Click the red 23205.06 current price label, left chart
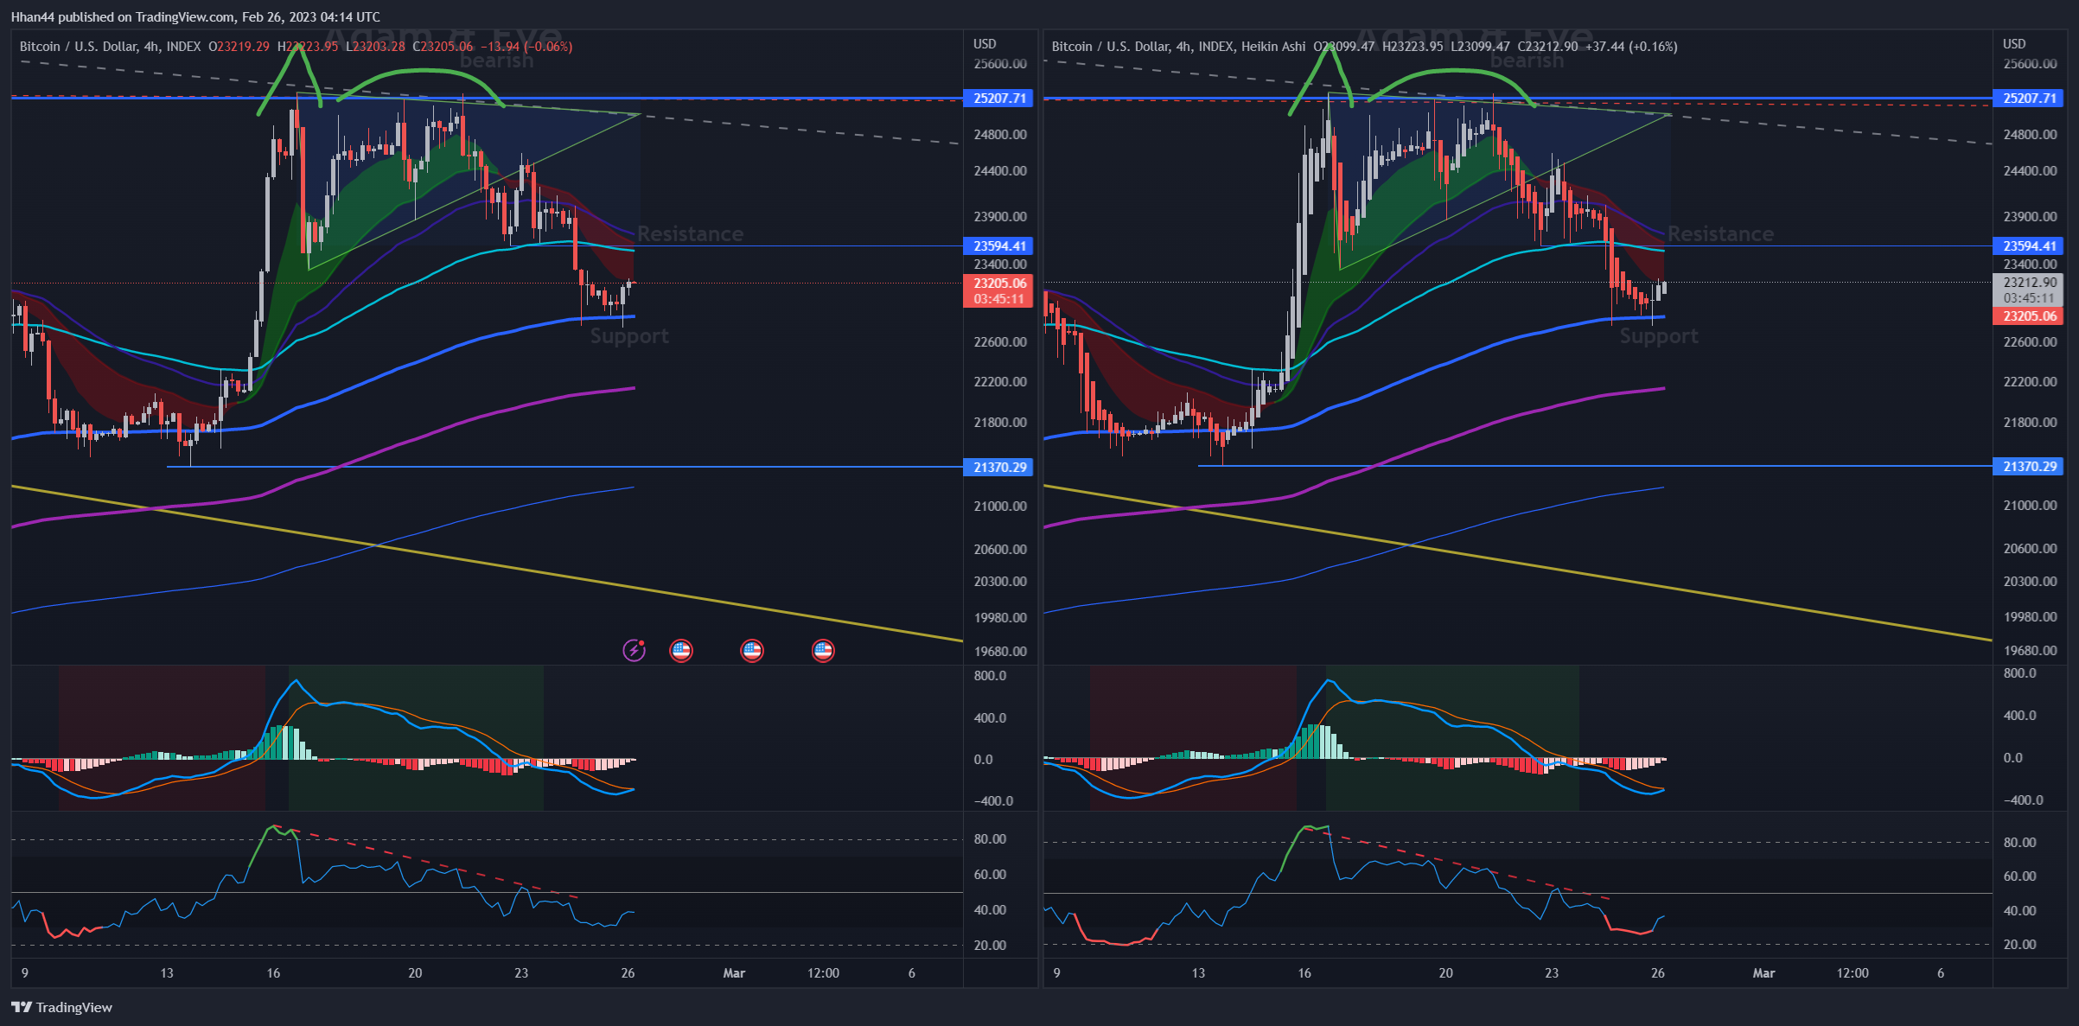 tap(999, 284)
